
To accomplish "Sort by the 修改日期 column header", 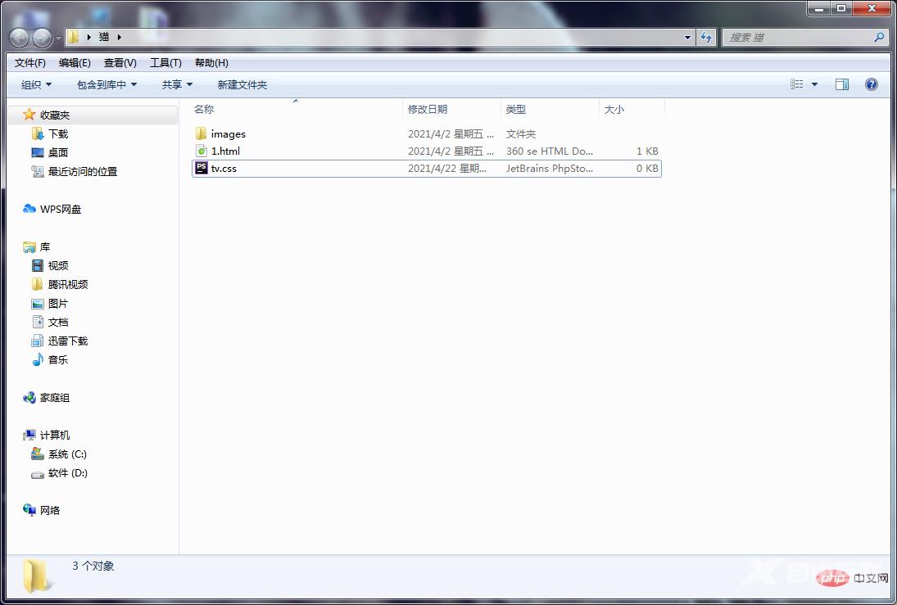I will click(428, 110).
